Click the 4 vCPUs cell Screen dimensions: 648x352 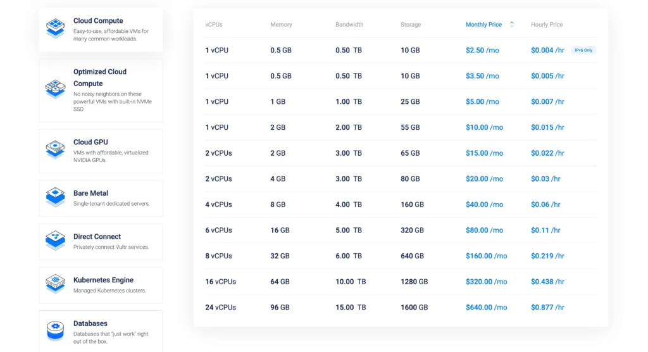(218, 204)
